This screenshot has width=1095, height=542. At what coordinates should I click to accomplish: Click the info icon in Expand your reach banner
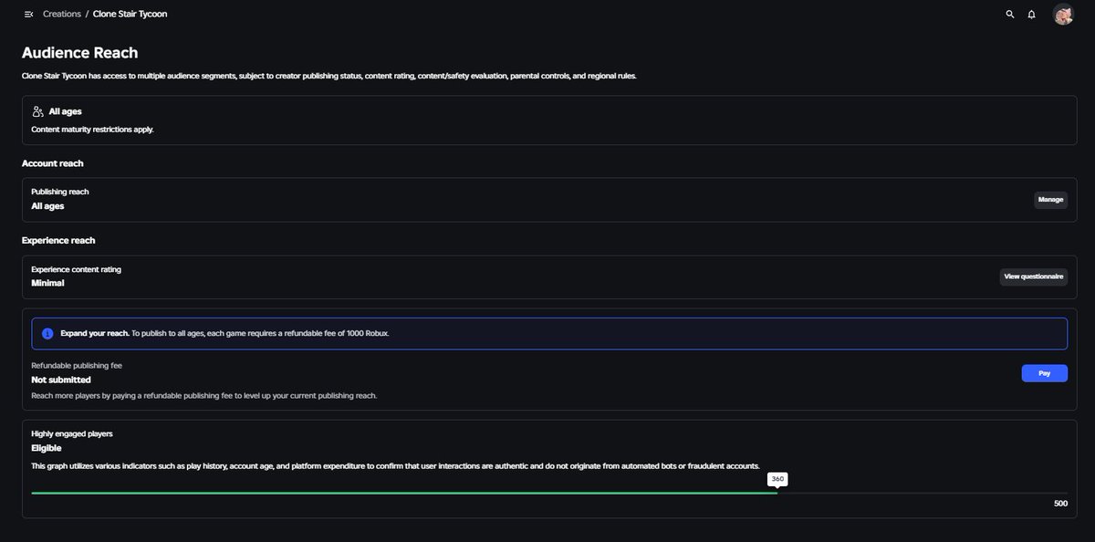[x=47, y=334]
